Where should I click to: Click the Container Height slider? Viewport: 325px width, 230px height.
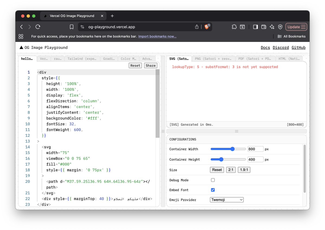click(228, 159)
